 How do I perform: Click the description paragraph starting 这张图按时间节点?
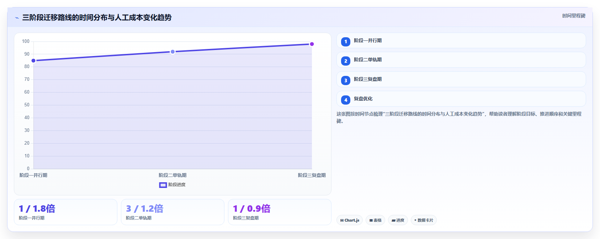coord(459,117)
